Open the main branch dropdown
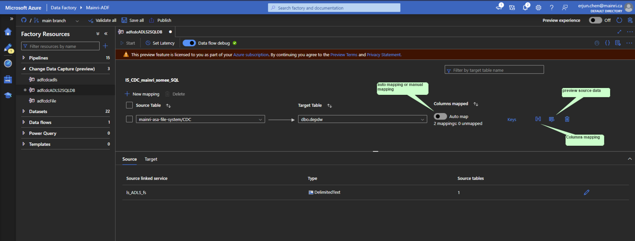This screenshot has width=635, height=241. [x=77, y=20]
